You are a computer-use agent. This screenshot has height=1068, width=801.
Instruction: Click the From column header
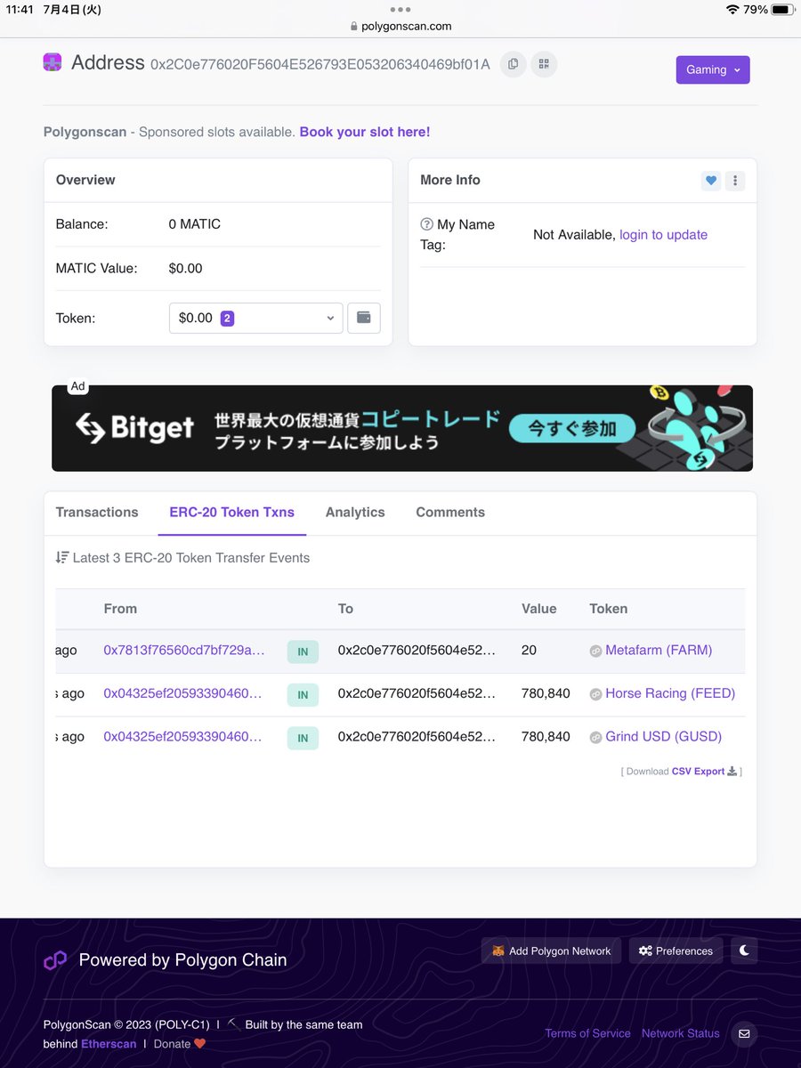coord(120,609)
